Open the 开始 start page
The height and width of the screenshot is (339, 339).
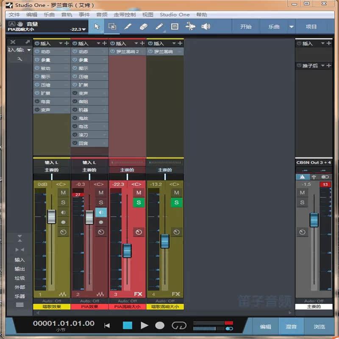(x=246, y=27)
